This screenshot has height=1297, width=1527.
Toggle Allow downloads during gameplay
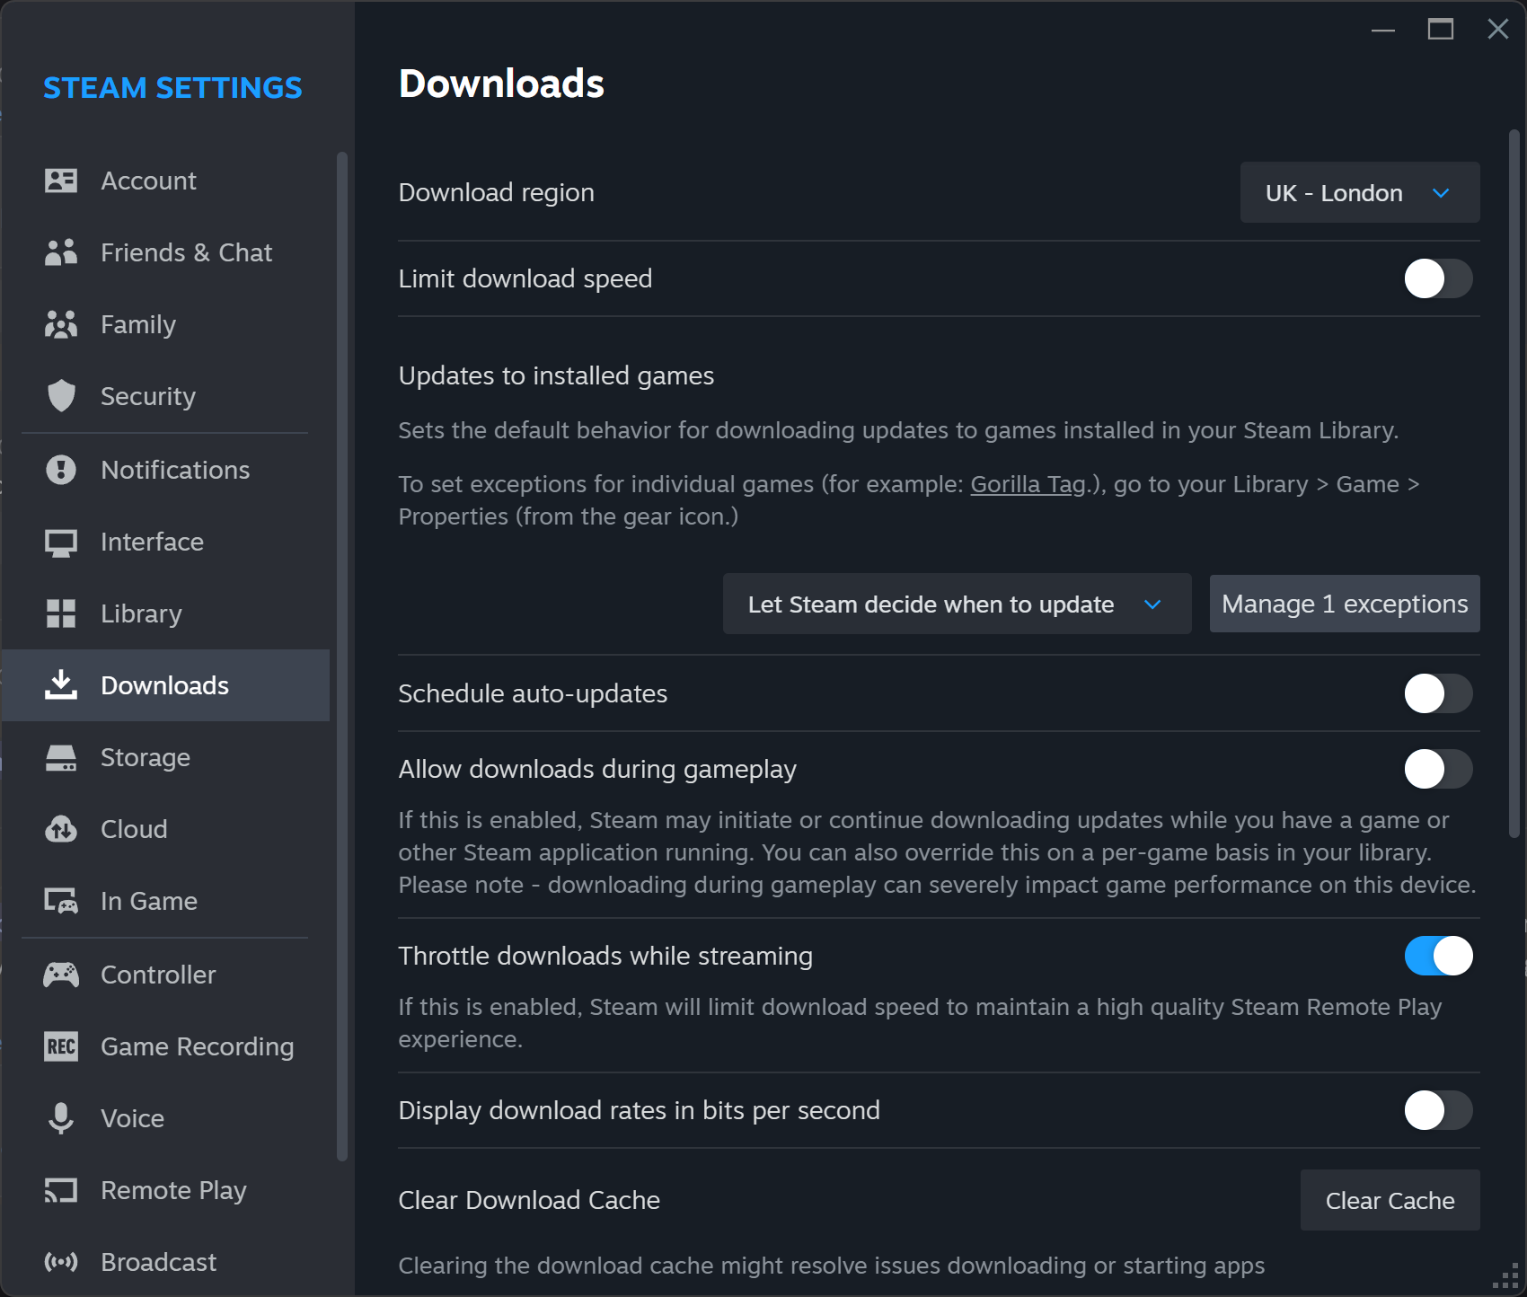[x=1438, y=769]
